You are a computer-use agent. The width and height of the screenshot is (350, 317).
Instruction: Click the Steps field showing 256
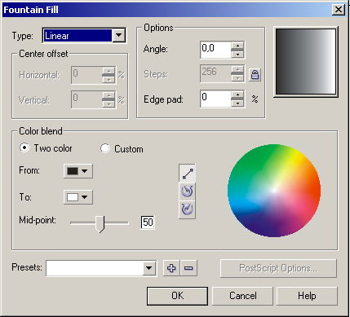pyautogui.click(x=215, y=73)
